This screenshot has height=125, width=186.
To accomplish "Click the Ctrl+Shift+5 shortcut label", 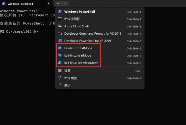I will pyautogui.click(x=134, y=41).
